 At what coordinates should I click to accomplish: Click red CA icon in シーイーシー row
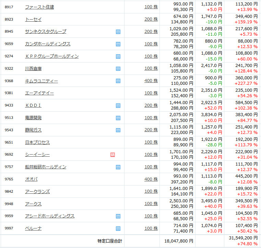click(x=113, y=155)
